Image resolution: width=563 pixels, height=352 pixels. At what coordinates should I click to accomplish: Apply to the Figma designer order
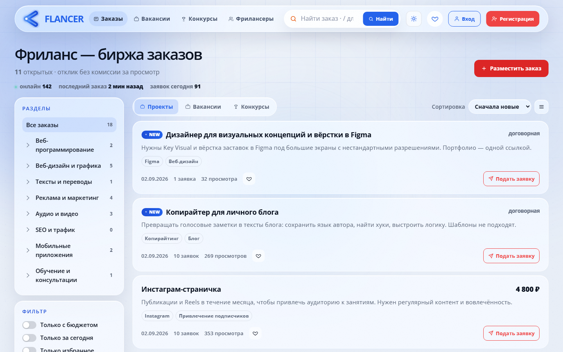click(511, 179)
